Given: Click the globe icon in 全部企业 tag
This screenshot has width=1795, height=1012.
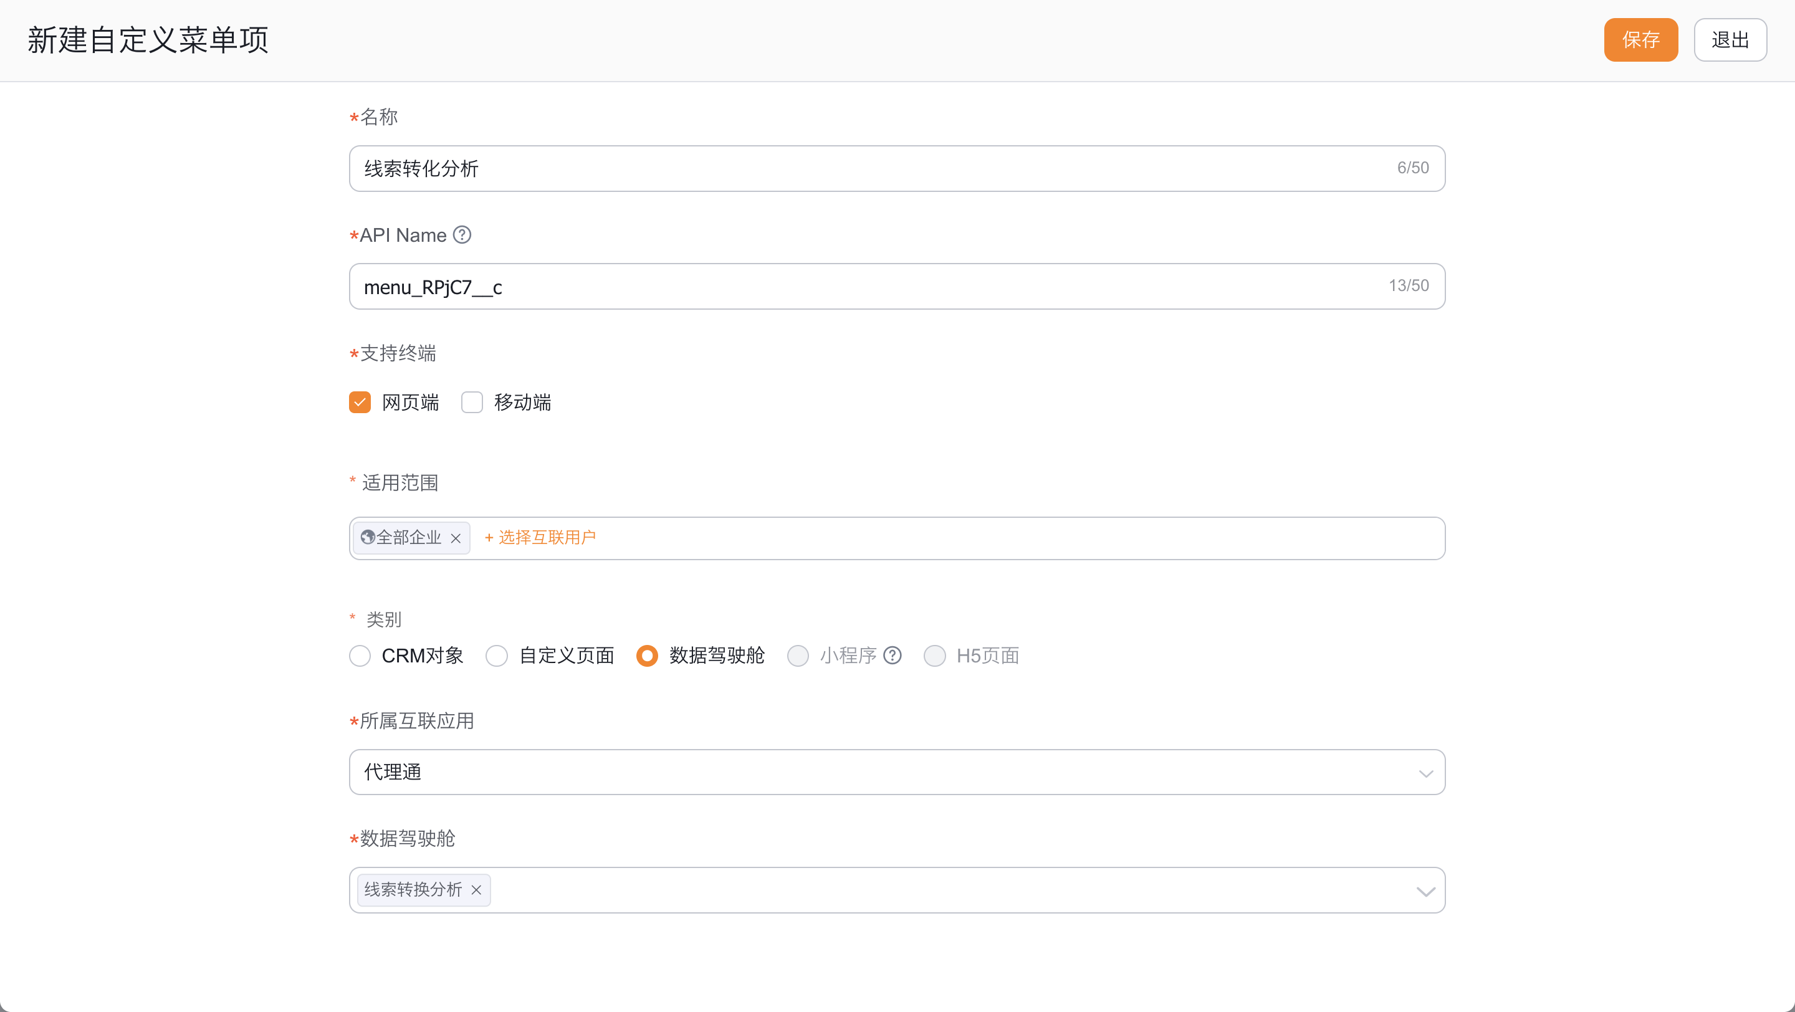Looking at the screenshot, I should (368, 537).
